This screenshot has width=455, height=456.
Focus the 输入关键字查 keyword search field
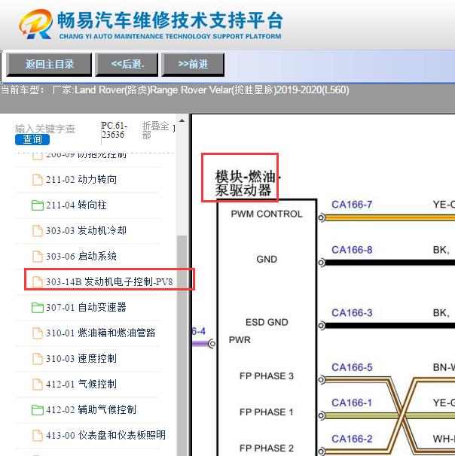[45, 129]
